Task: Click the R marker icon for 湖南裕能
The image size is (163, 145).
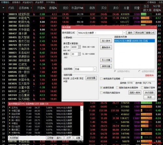Action: tap(34, 68)
